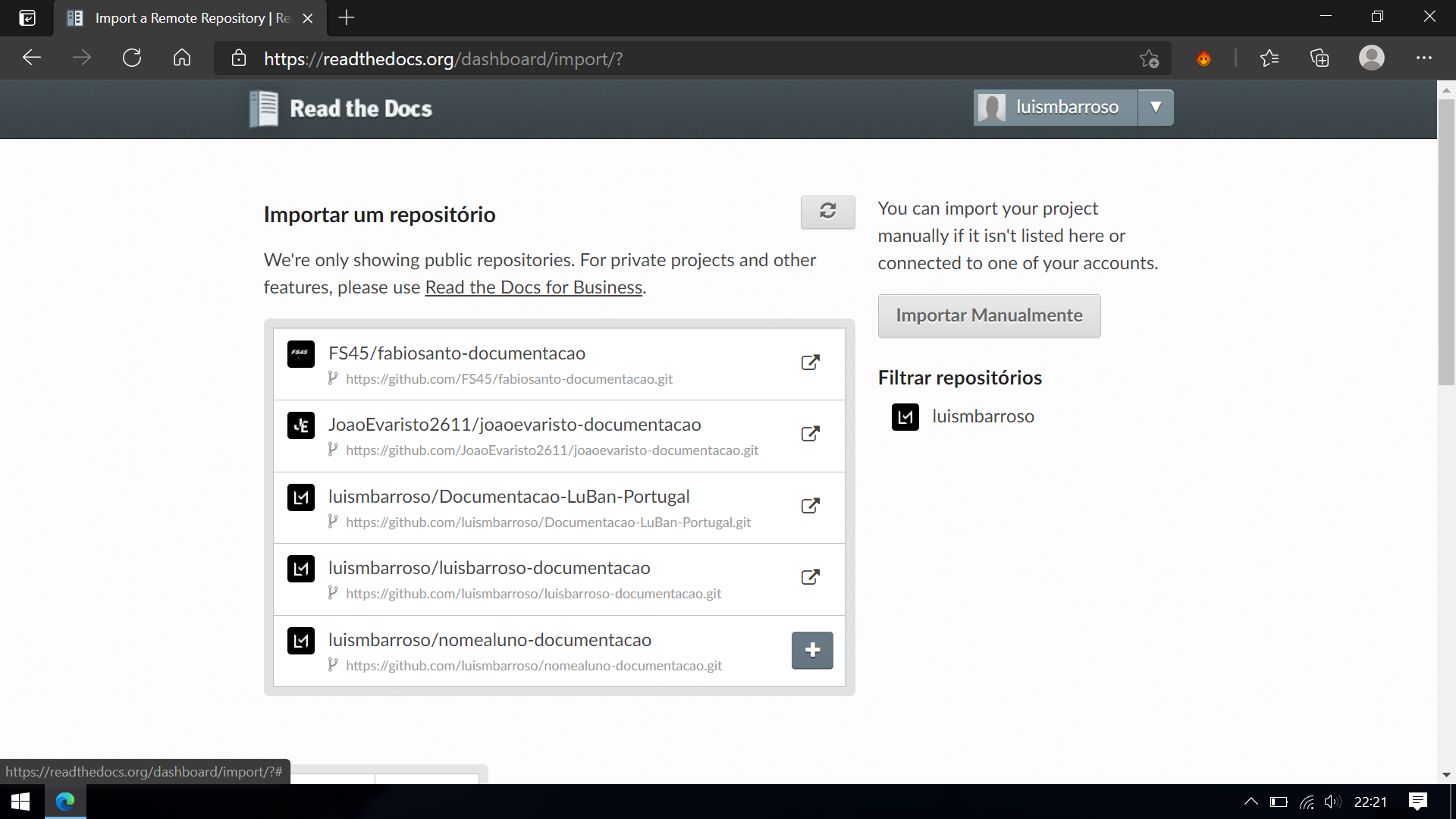This screenshot has height=819, width=1456.
Task: Expand the luismbarroso user dropdown arrow
Action: point(1156,107)
